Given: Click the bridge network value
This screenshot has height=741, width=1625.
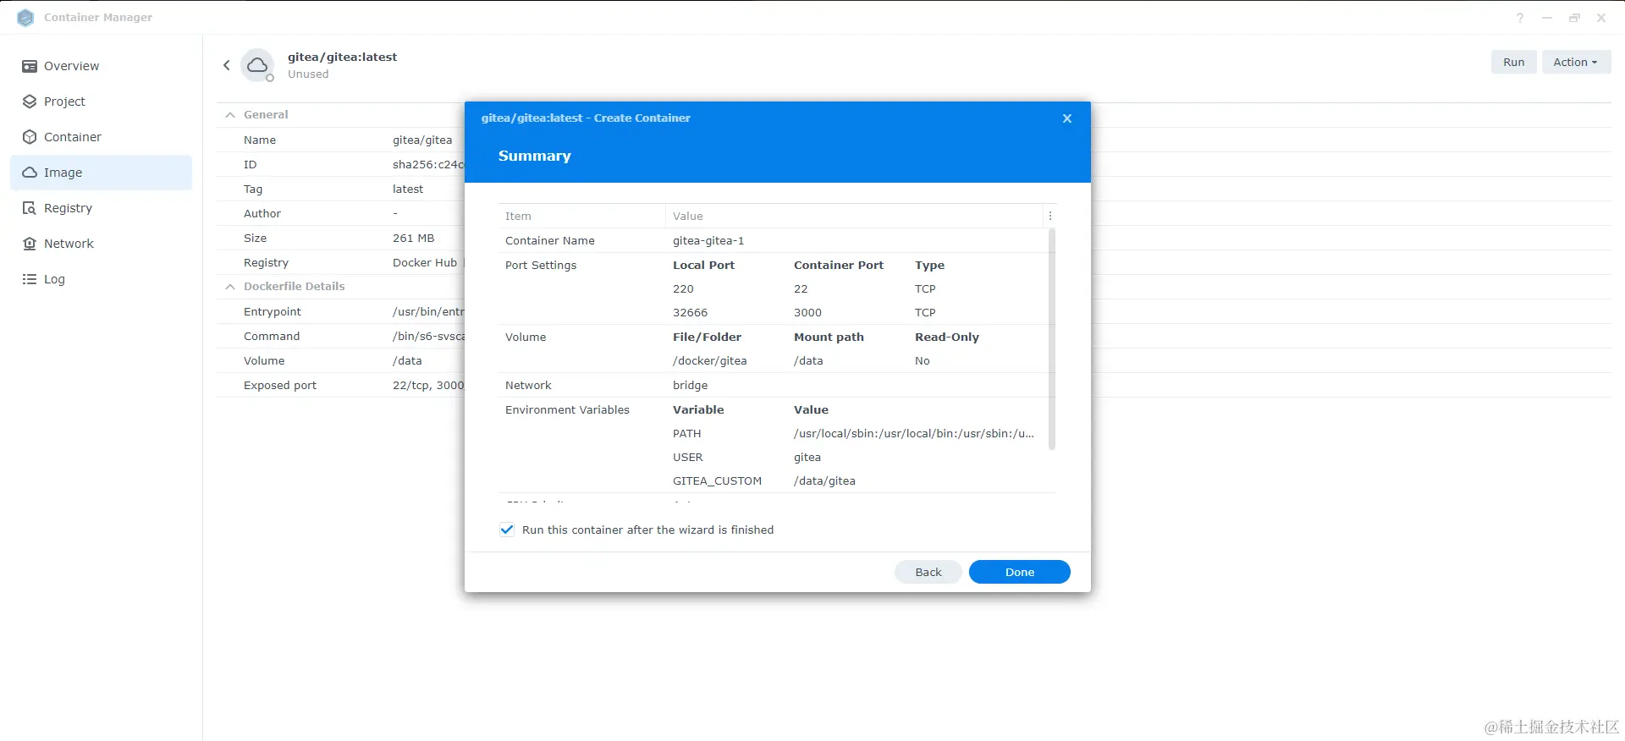Looking at the screenshot, I should point(691,386).
